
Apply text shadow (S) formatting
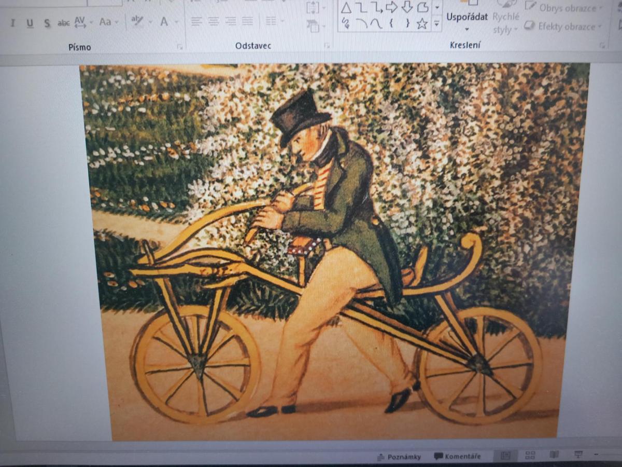pos(47,23)
